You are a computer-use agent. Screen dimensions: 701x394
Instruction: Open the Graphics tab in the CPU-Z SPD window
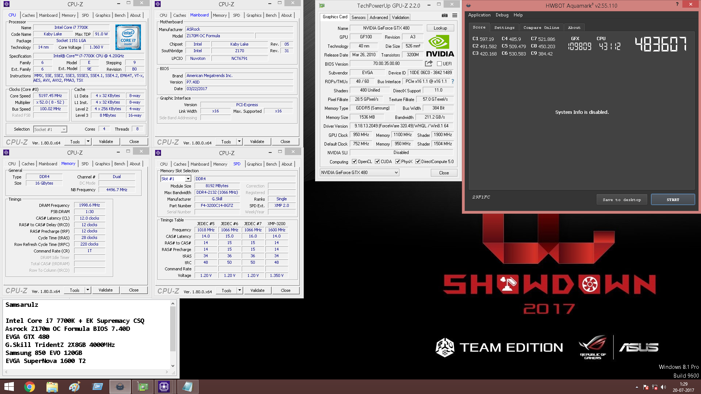pos(254,164)
